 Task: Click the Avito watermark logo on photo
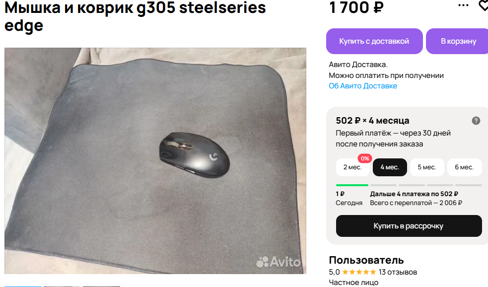click(278, 262)
